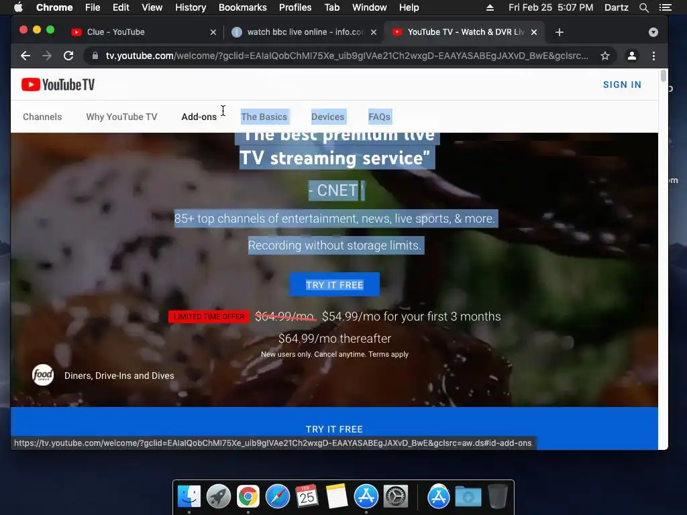Open the Why YouTube TV section
This screenshot has width=687, height=515.
(122, 117)
